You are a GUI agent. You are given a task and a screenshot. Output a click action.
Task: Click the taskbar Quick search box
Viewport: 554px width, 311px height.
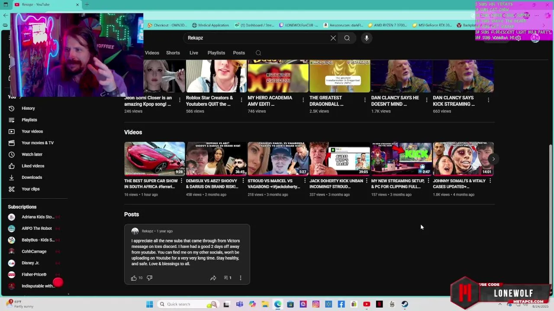coord(187,305)
